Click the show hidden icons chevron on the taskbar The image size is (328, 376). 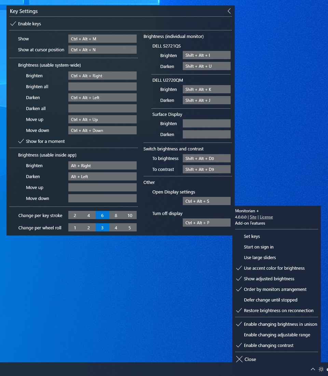point(313,369)
